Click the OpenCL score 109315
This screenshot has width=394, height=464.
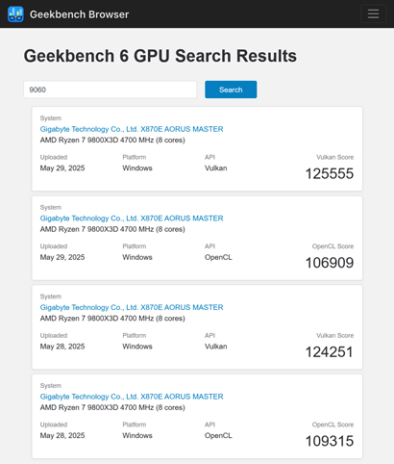coord(330,441)
